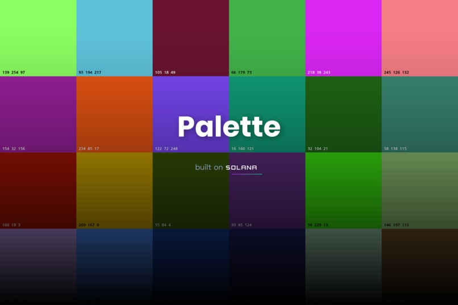Click the bright green swatch 59 229 13
Screen dimensions: 458x305
(343, 191)
